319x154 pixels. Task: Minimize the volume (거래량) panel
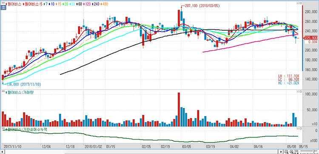(297, 92)
